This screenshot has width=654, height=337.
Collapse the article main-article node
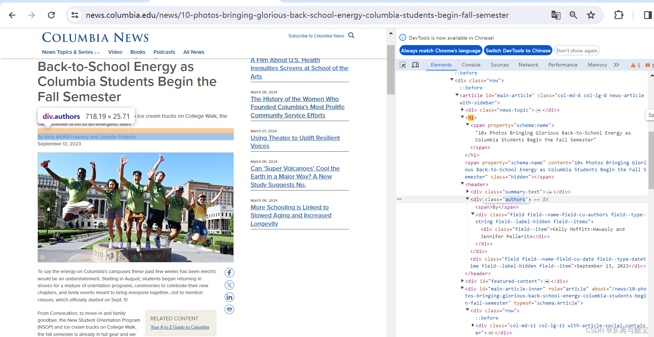(x=457, y=95)
